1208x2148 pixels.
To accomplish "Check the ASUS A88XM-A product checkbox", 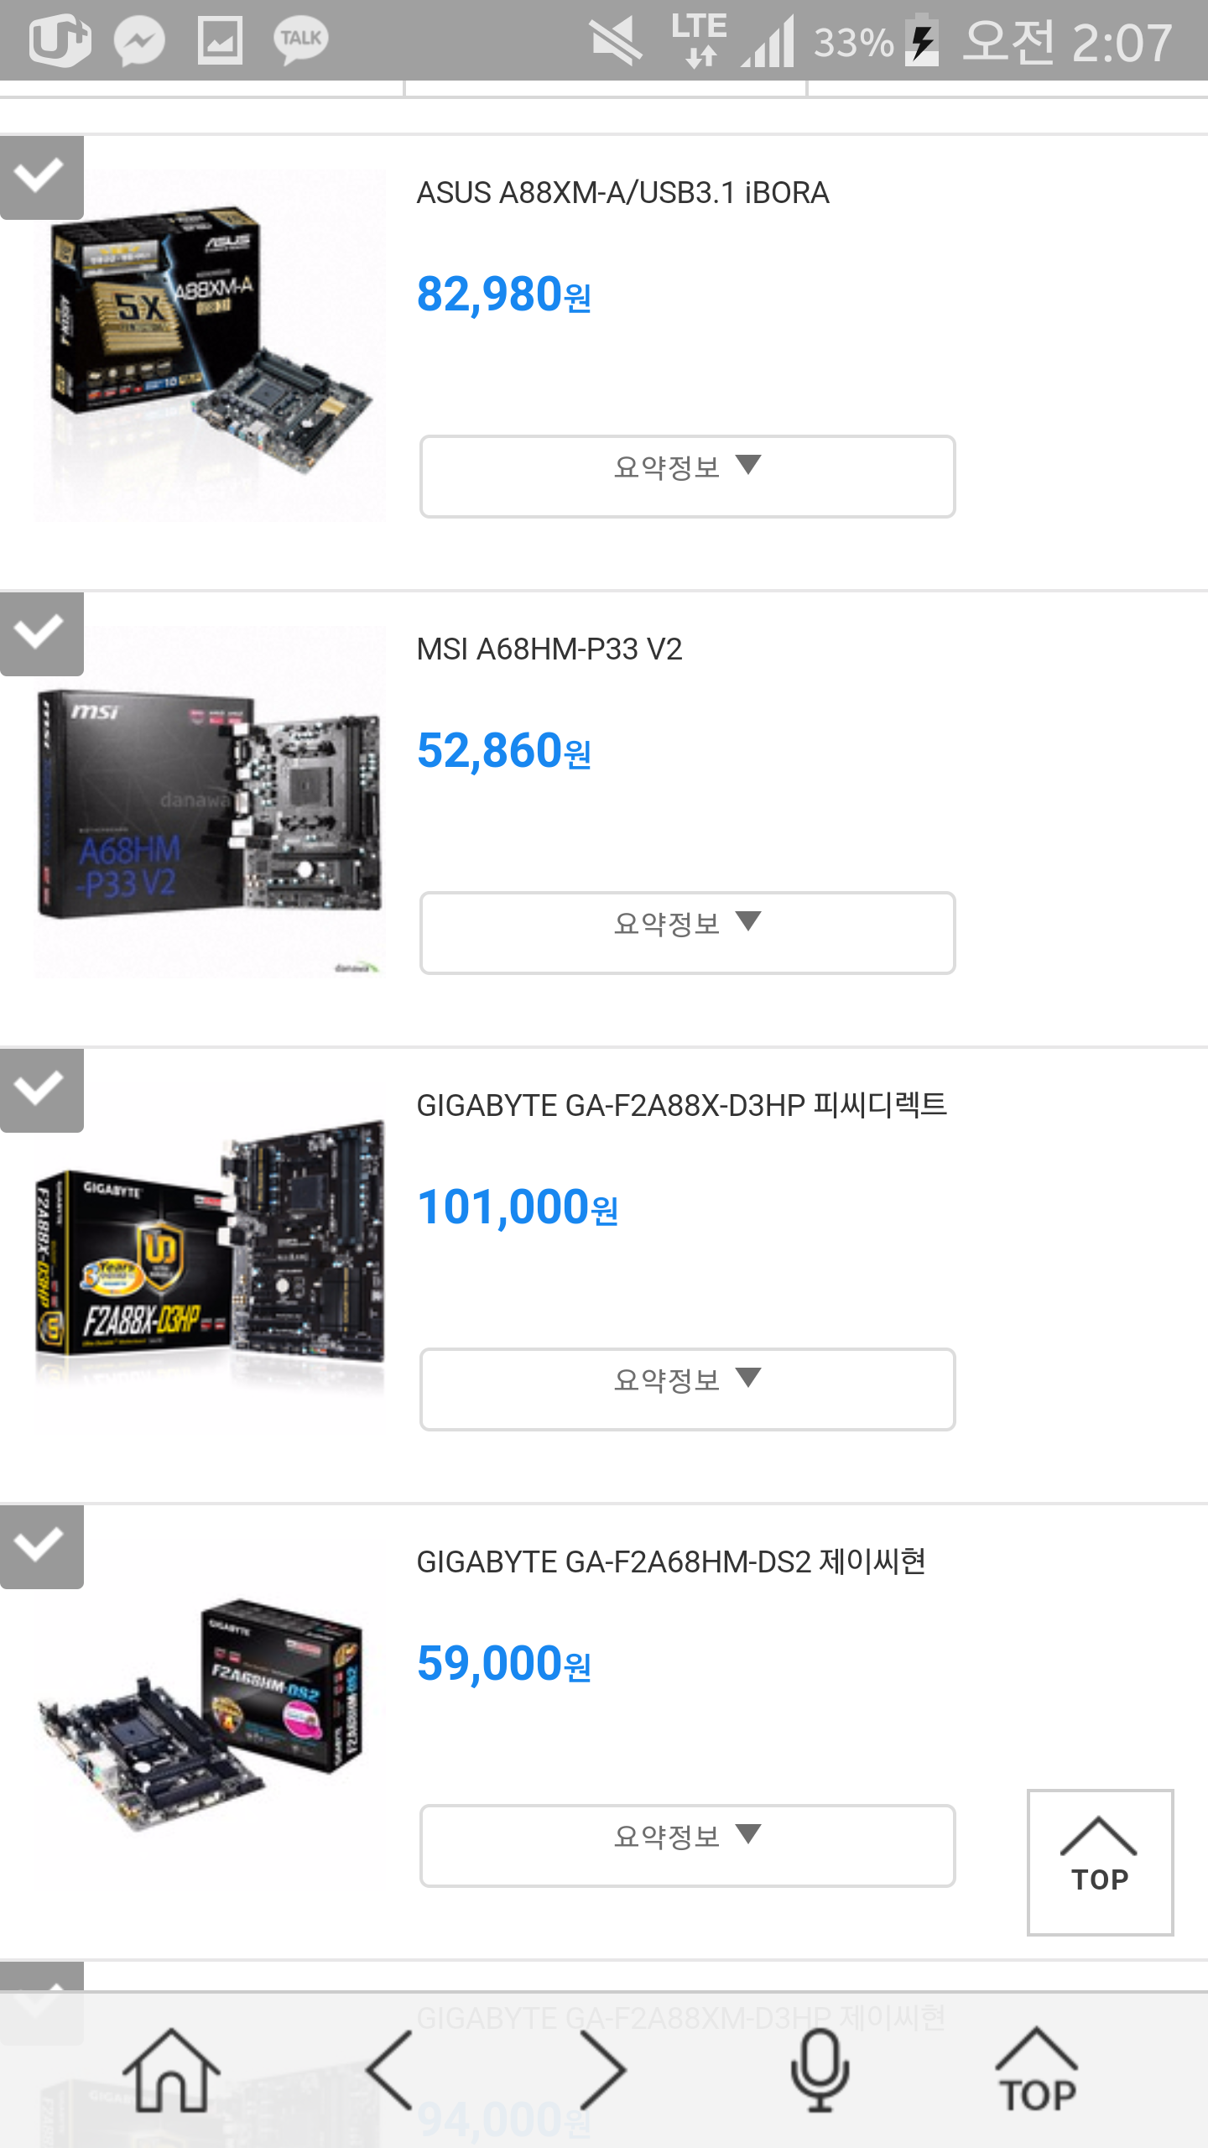I will click(41, 177).
